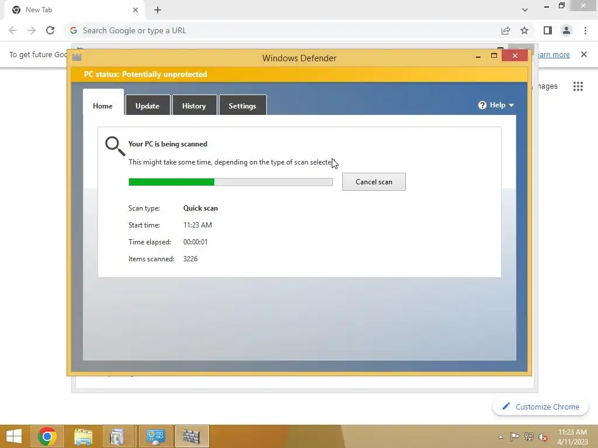Show hidden tray icons arrow
Viewport: 598px width, 448px height.
500,437
